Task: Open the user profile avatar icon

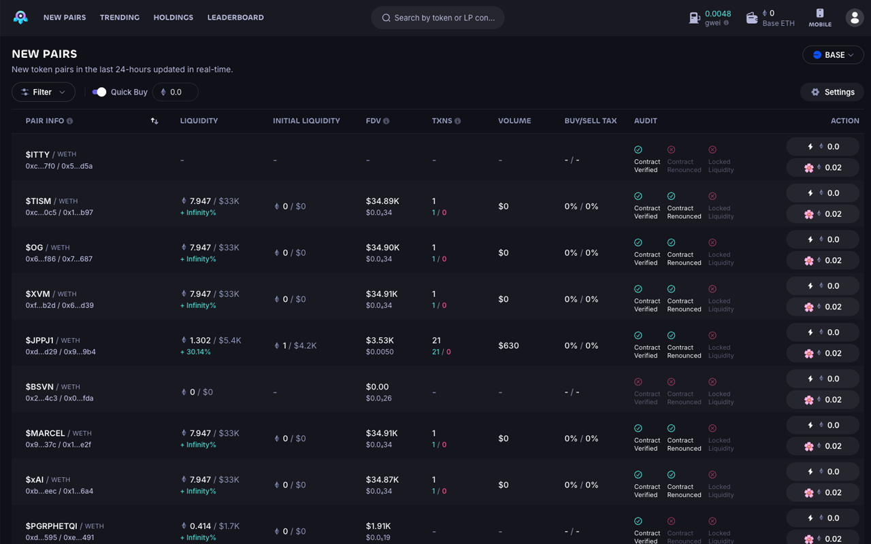Action: (854, 18)
